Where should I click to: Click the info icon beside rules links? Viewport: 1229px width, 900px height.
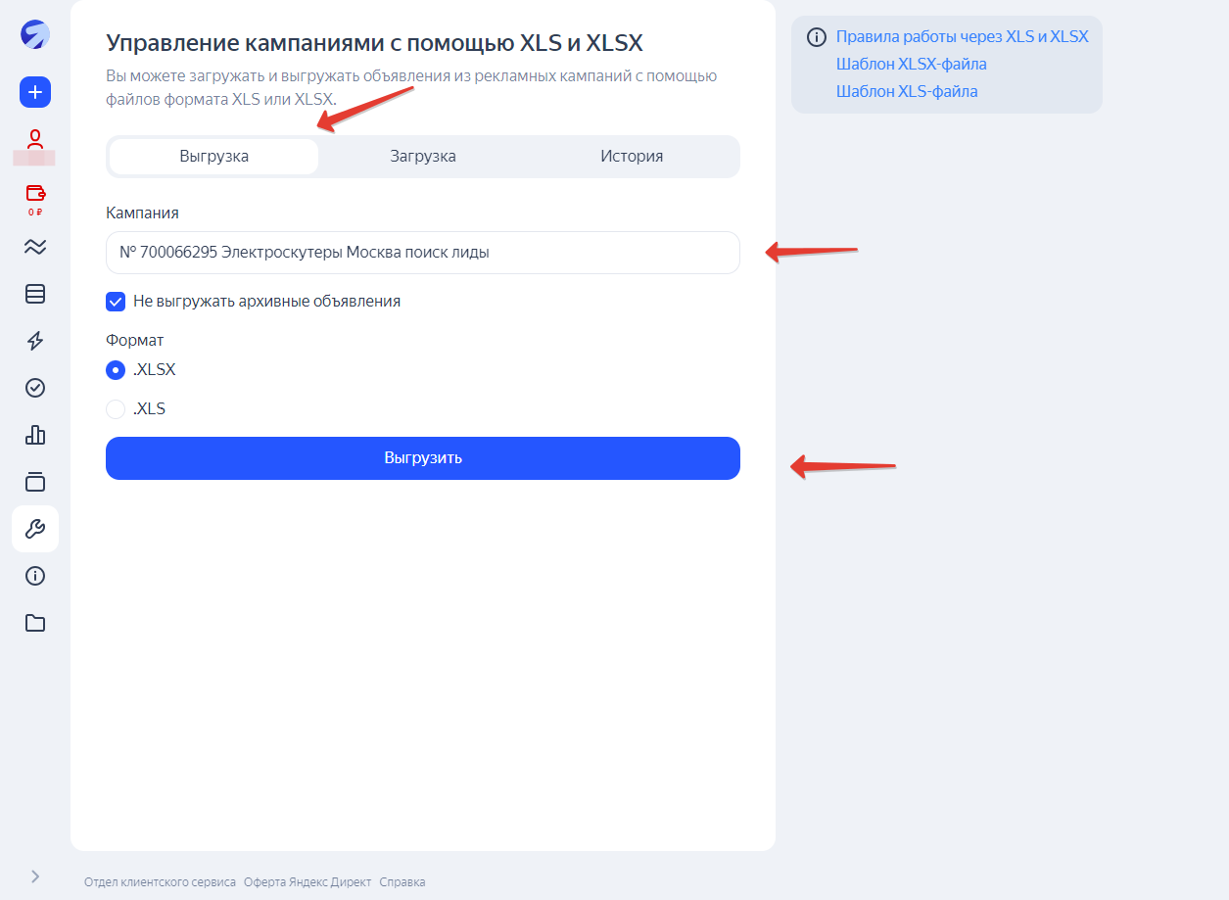tap(816, 37)
